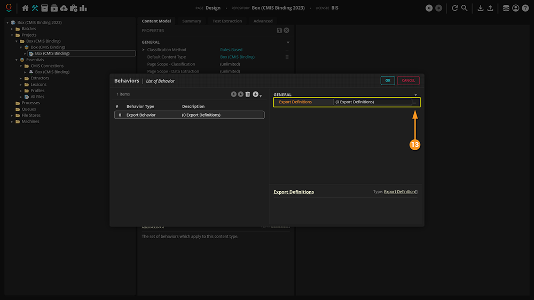
Task: Click the Home icon in the top toolbar
Action: 25,8
